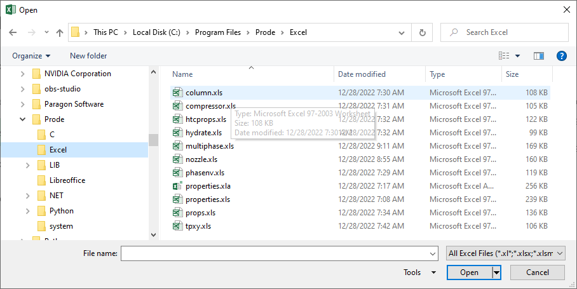Open the view options dropdown arrow
Image resolution: width=577 pixels, height=289 pixels.
click(517, 56)
